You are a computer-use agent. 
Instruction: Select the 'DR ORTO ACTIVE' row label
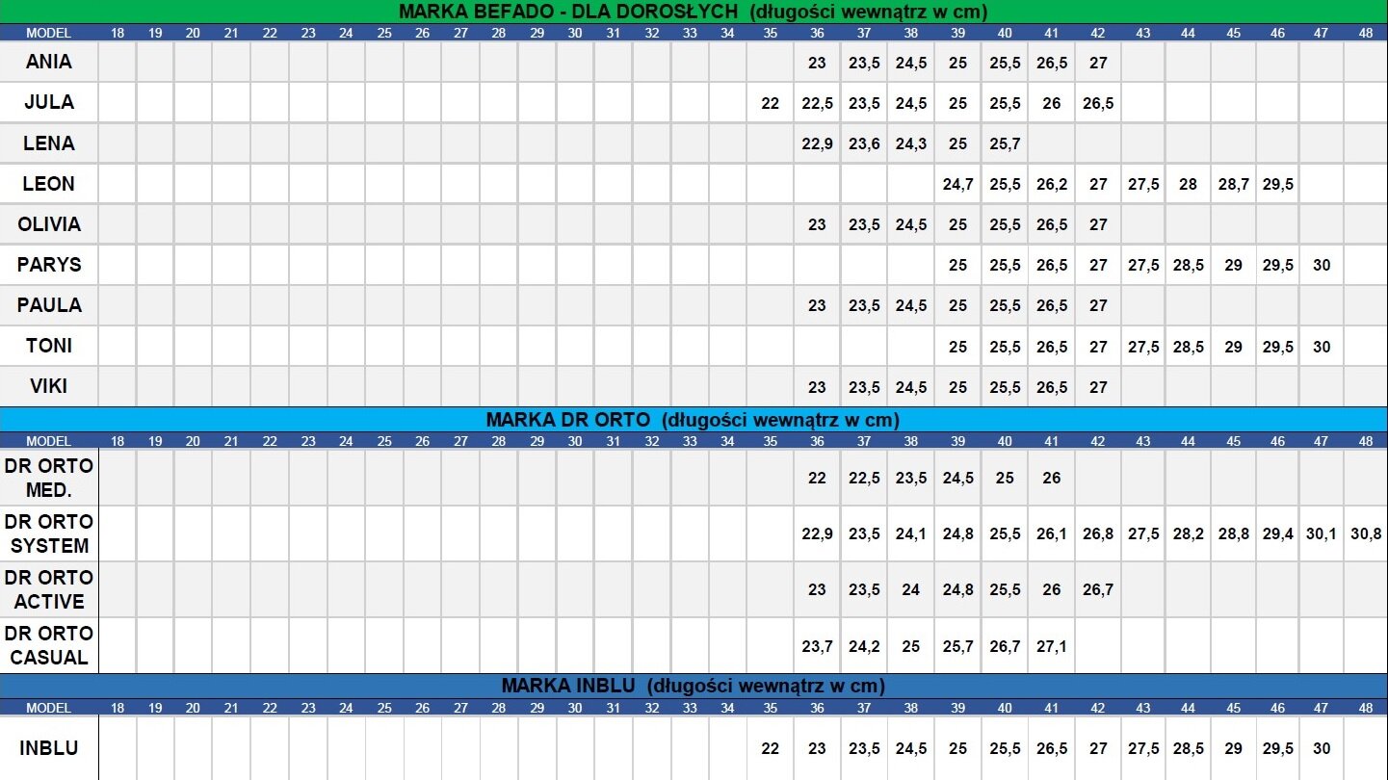(49, 589)
